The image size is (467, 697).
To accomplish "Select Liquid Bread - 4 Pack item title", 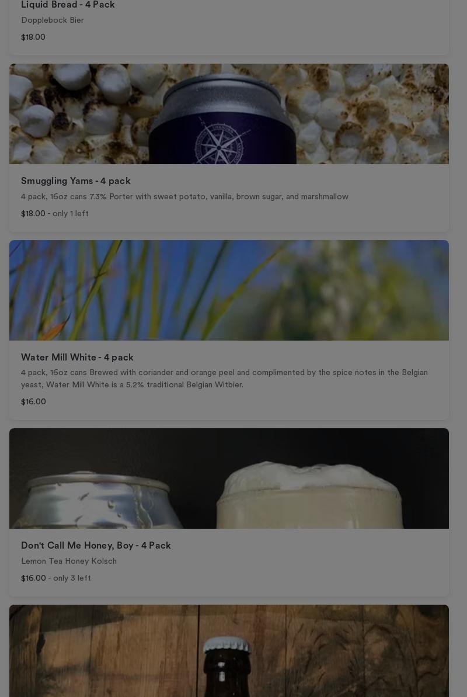I will pos(68,5).
